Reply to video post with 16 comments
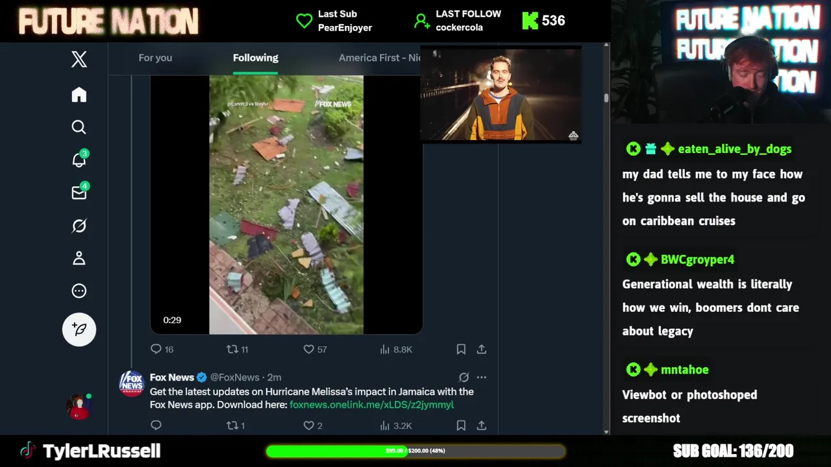Image resolution: width=831 pixels, height=467 pixels. [x=162, y=349]
